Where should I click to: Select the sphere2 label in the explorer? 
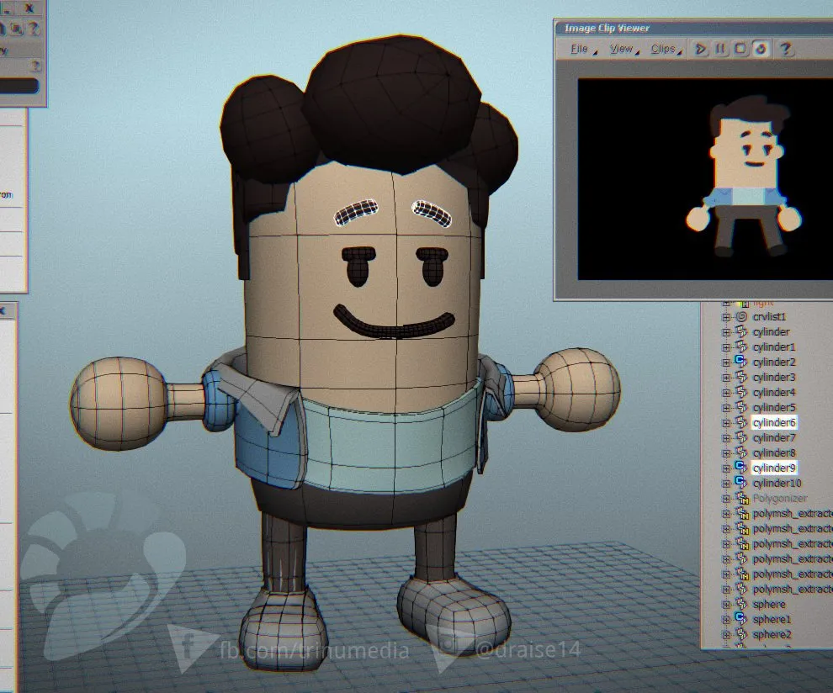coord(772,635)
